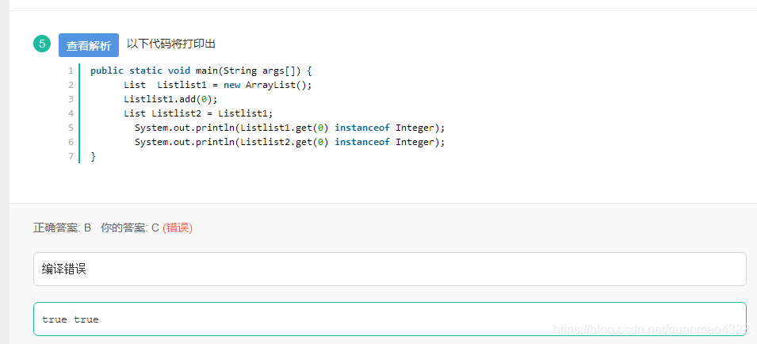This screenshot has width=757, height=344.
Task: Click code line List Listlist2 = Listlist1
Action: 198,113
